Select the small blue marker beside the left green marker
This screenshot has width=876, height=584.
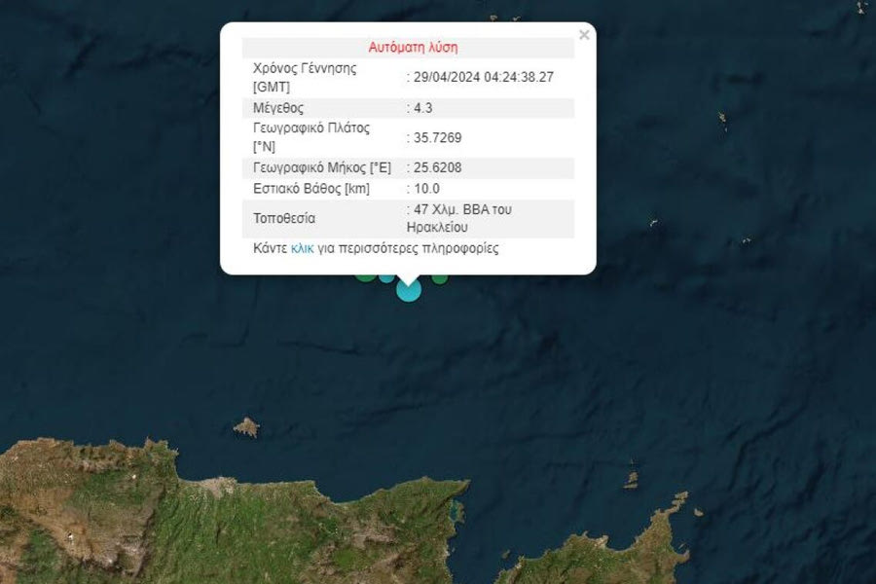(x=386, y=277)
